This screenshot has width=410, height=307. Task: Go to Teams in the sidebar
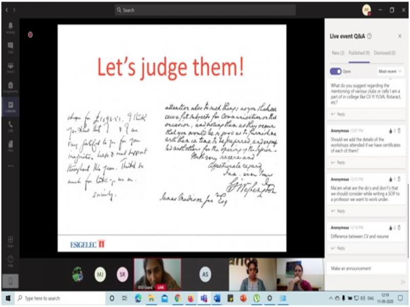point(10,67)
